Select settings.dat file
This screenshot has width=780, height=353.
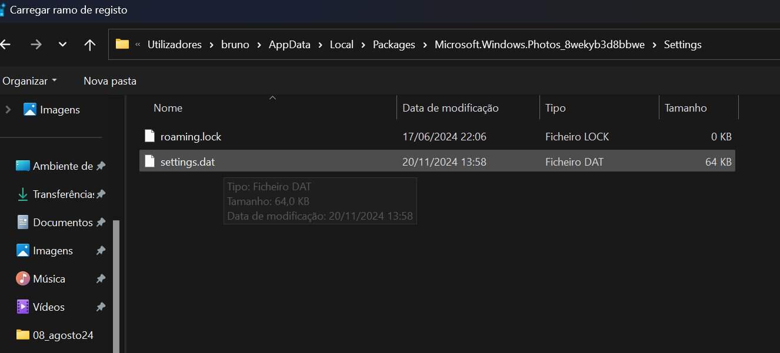(437, 161)
